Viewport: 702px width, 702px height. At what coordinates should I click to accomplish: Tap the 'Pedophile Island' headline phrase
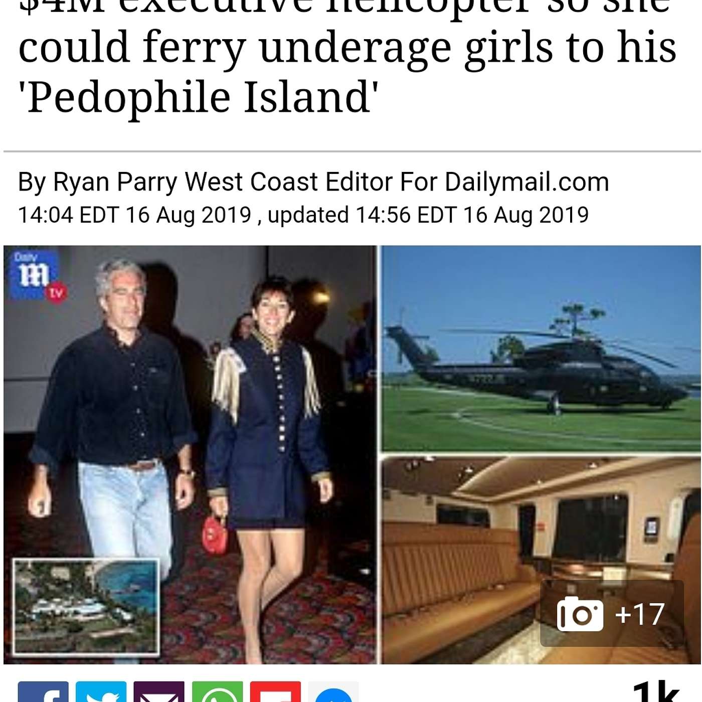click(x=198, y=97)
